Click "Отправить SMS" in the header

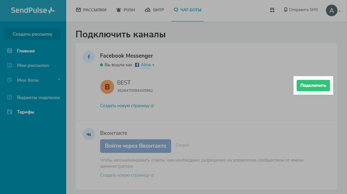[301, 10]
